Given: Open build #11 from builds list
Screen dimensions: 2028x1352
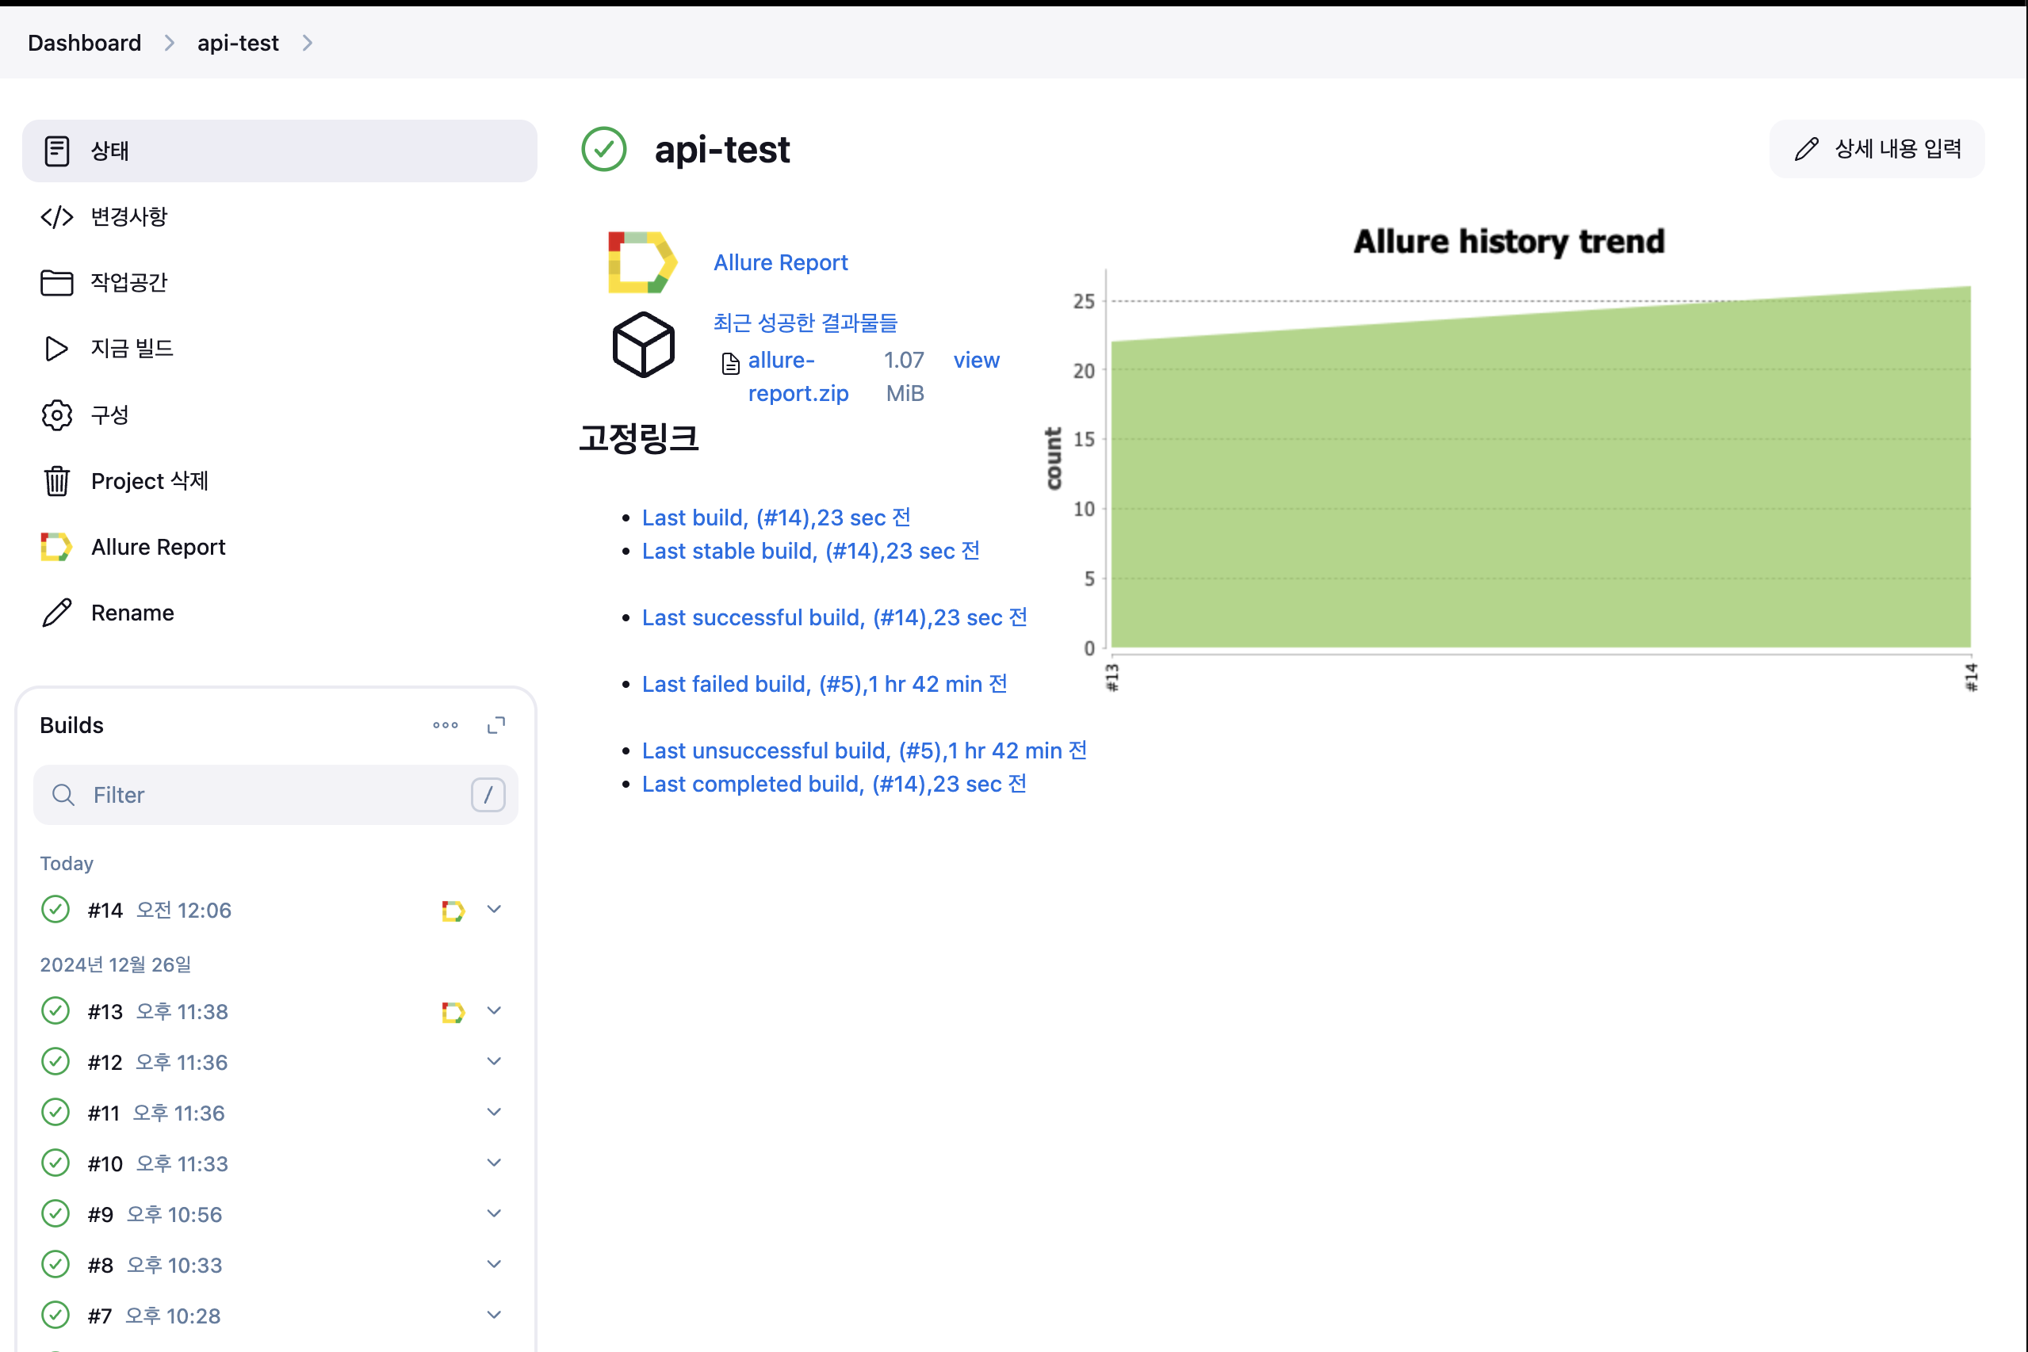Looking at the screenshot, I should click(102, 1113).
